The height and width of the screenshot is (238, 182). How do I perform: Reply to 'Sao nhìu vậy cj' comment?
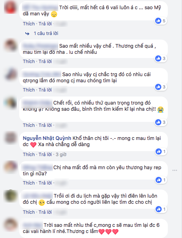45,90
